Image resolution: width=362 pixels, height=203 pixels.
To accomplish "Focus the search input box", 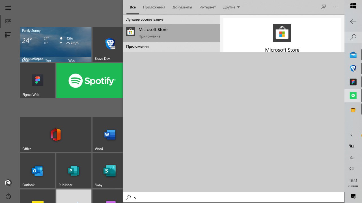I will pyautogui.click(x=234, y=198).
